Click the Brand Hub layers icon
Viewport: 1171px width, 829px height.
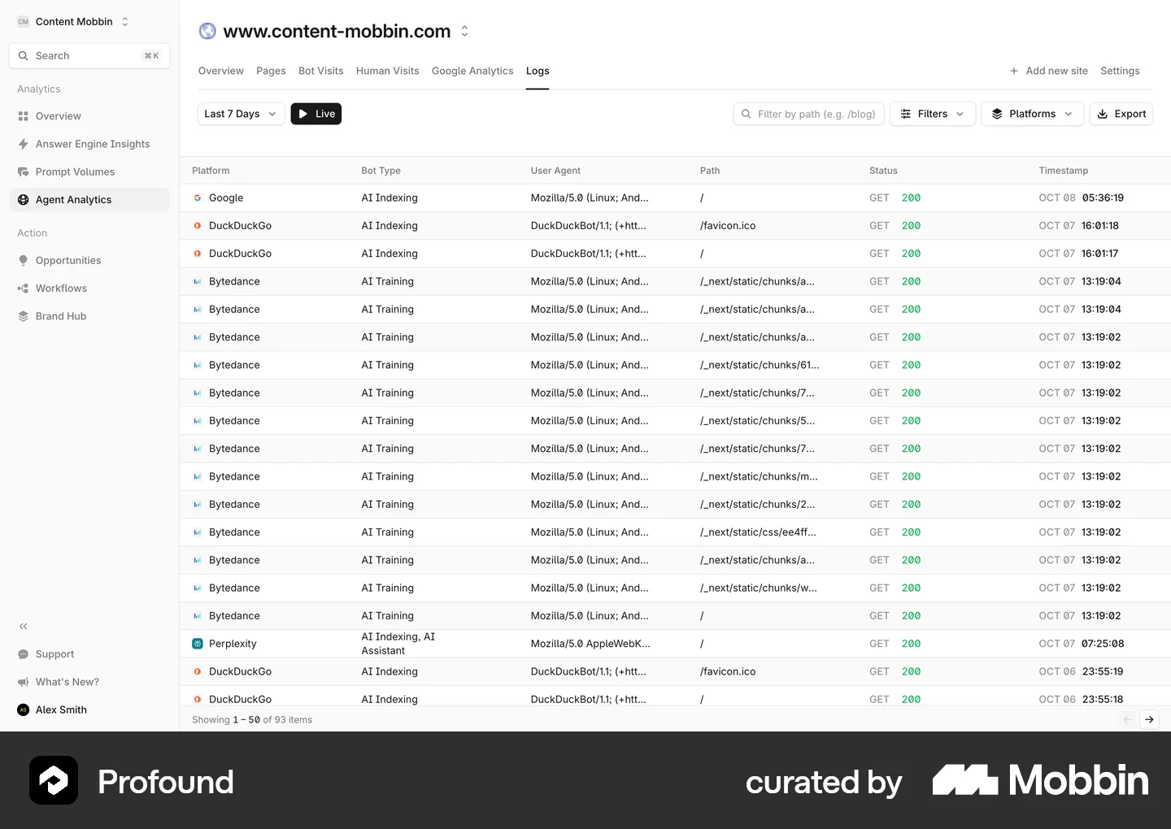pos(24,316)
